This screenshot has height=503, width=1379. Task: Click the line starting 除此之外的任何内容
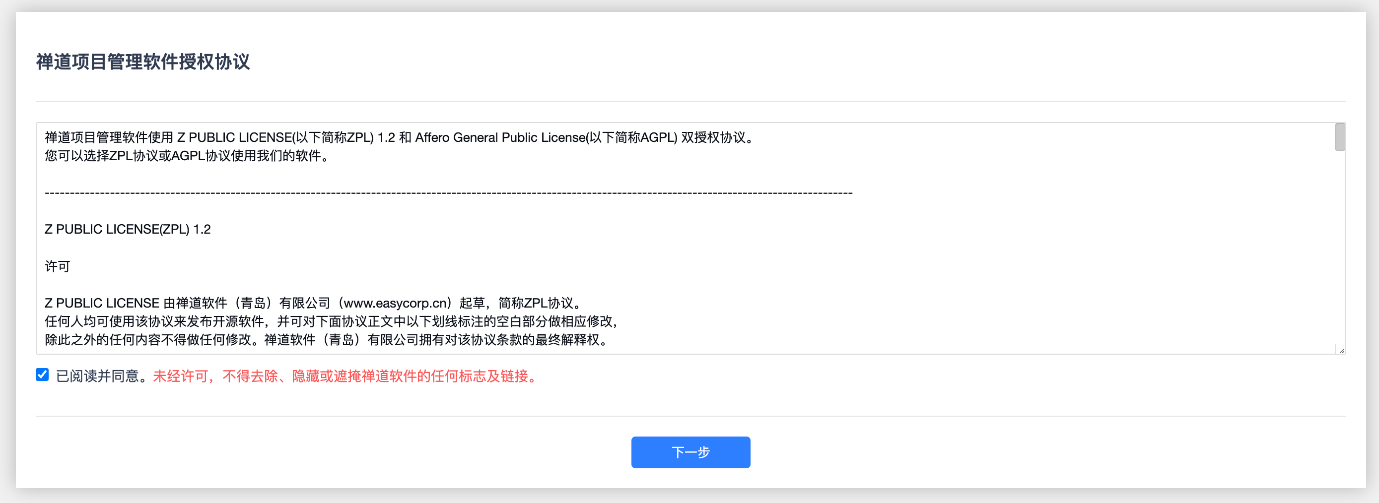tap(326, 340)
